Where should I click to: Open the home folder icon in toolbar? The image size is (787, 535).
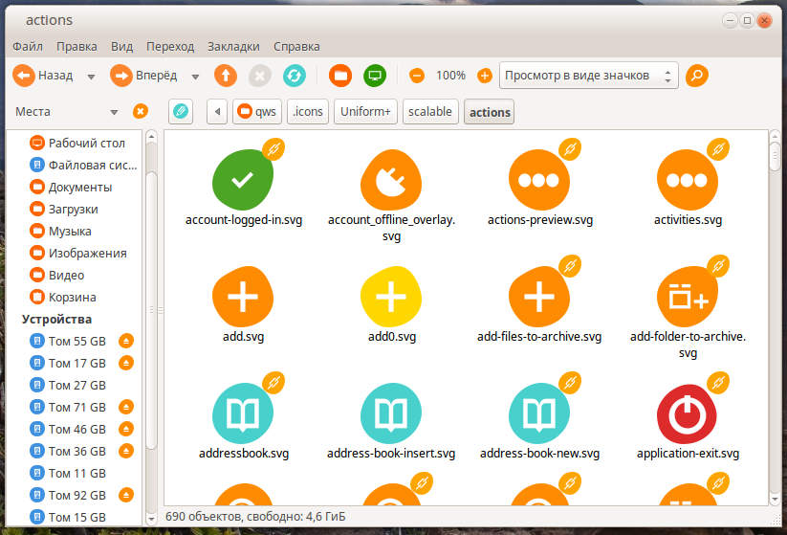click(340, 76)
